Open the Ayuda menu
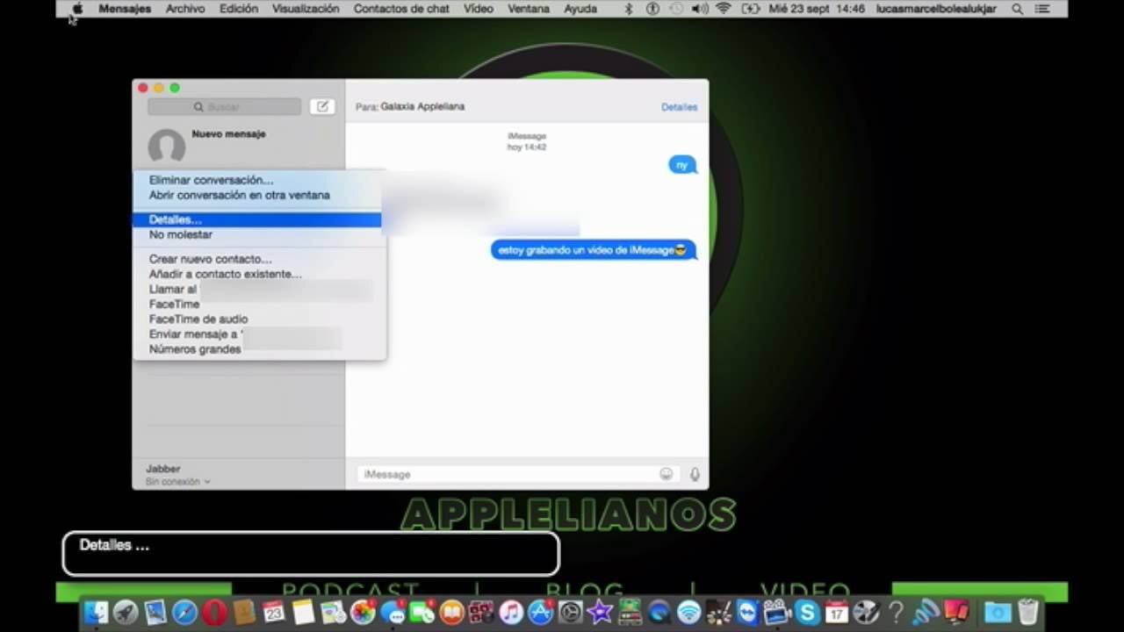The width and height of the screenshot is (1124, 632). (x=580, y=9)
